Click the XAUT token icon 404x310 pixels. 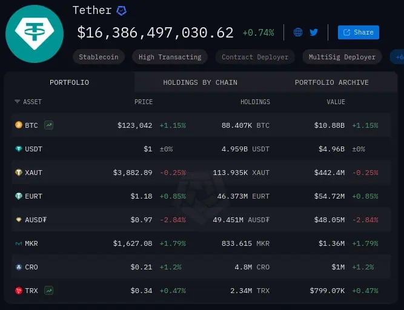pos(18,173)
